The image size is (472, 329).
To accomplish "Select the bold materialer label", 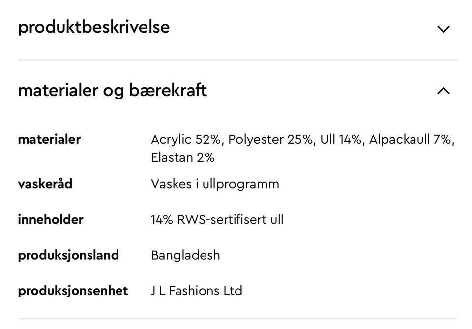I will [49, 139].
